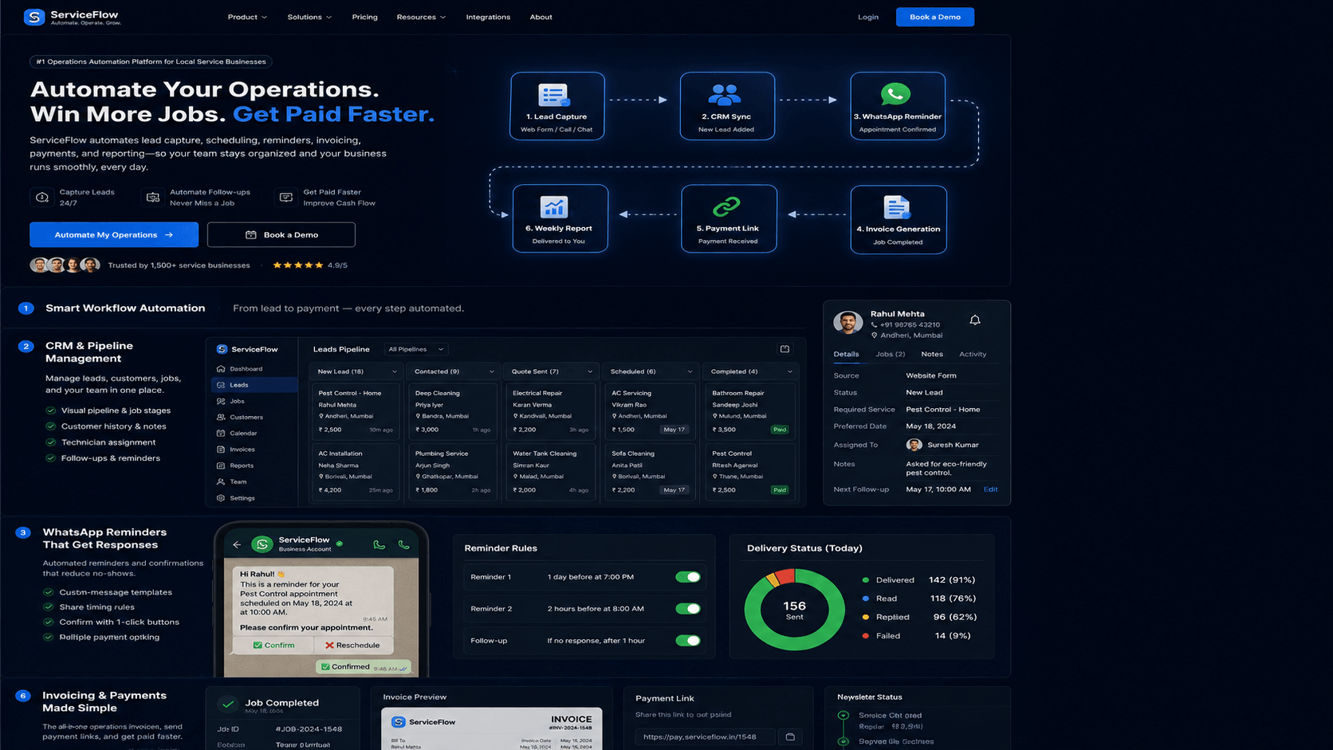
Task: Click checkmark beside Share timing rules
Action: click(49, 607)
